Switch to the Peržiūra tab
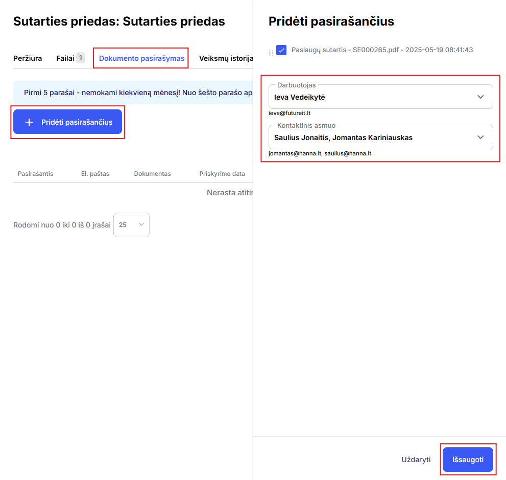Viewport: 506px width, 480px height. pos(28,58)
